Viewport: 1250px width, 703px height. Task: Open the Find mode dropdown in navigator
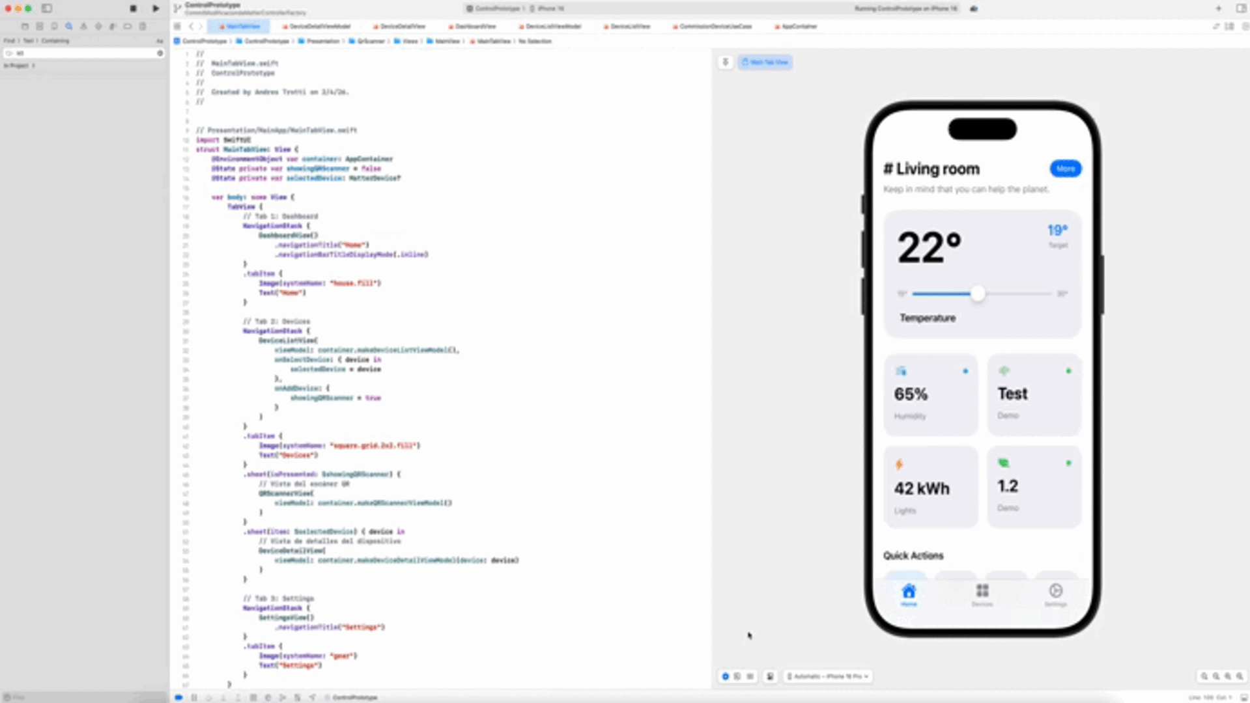[x=9, y=40]
